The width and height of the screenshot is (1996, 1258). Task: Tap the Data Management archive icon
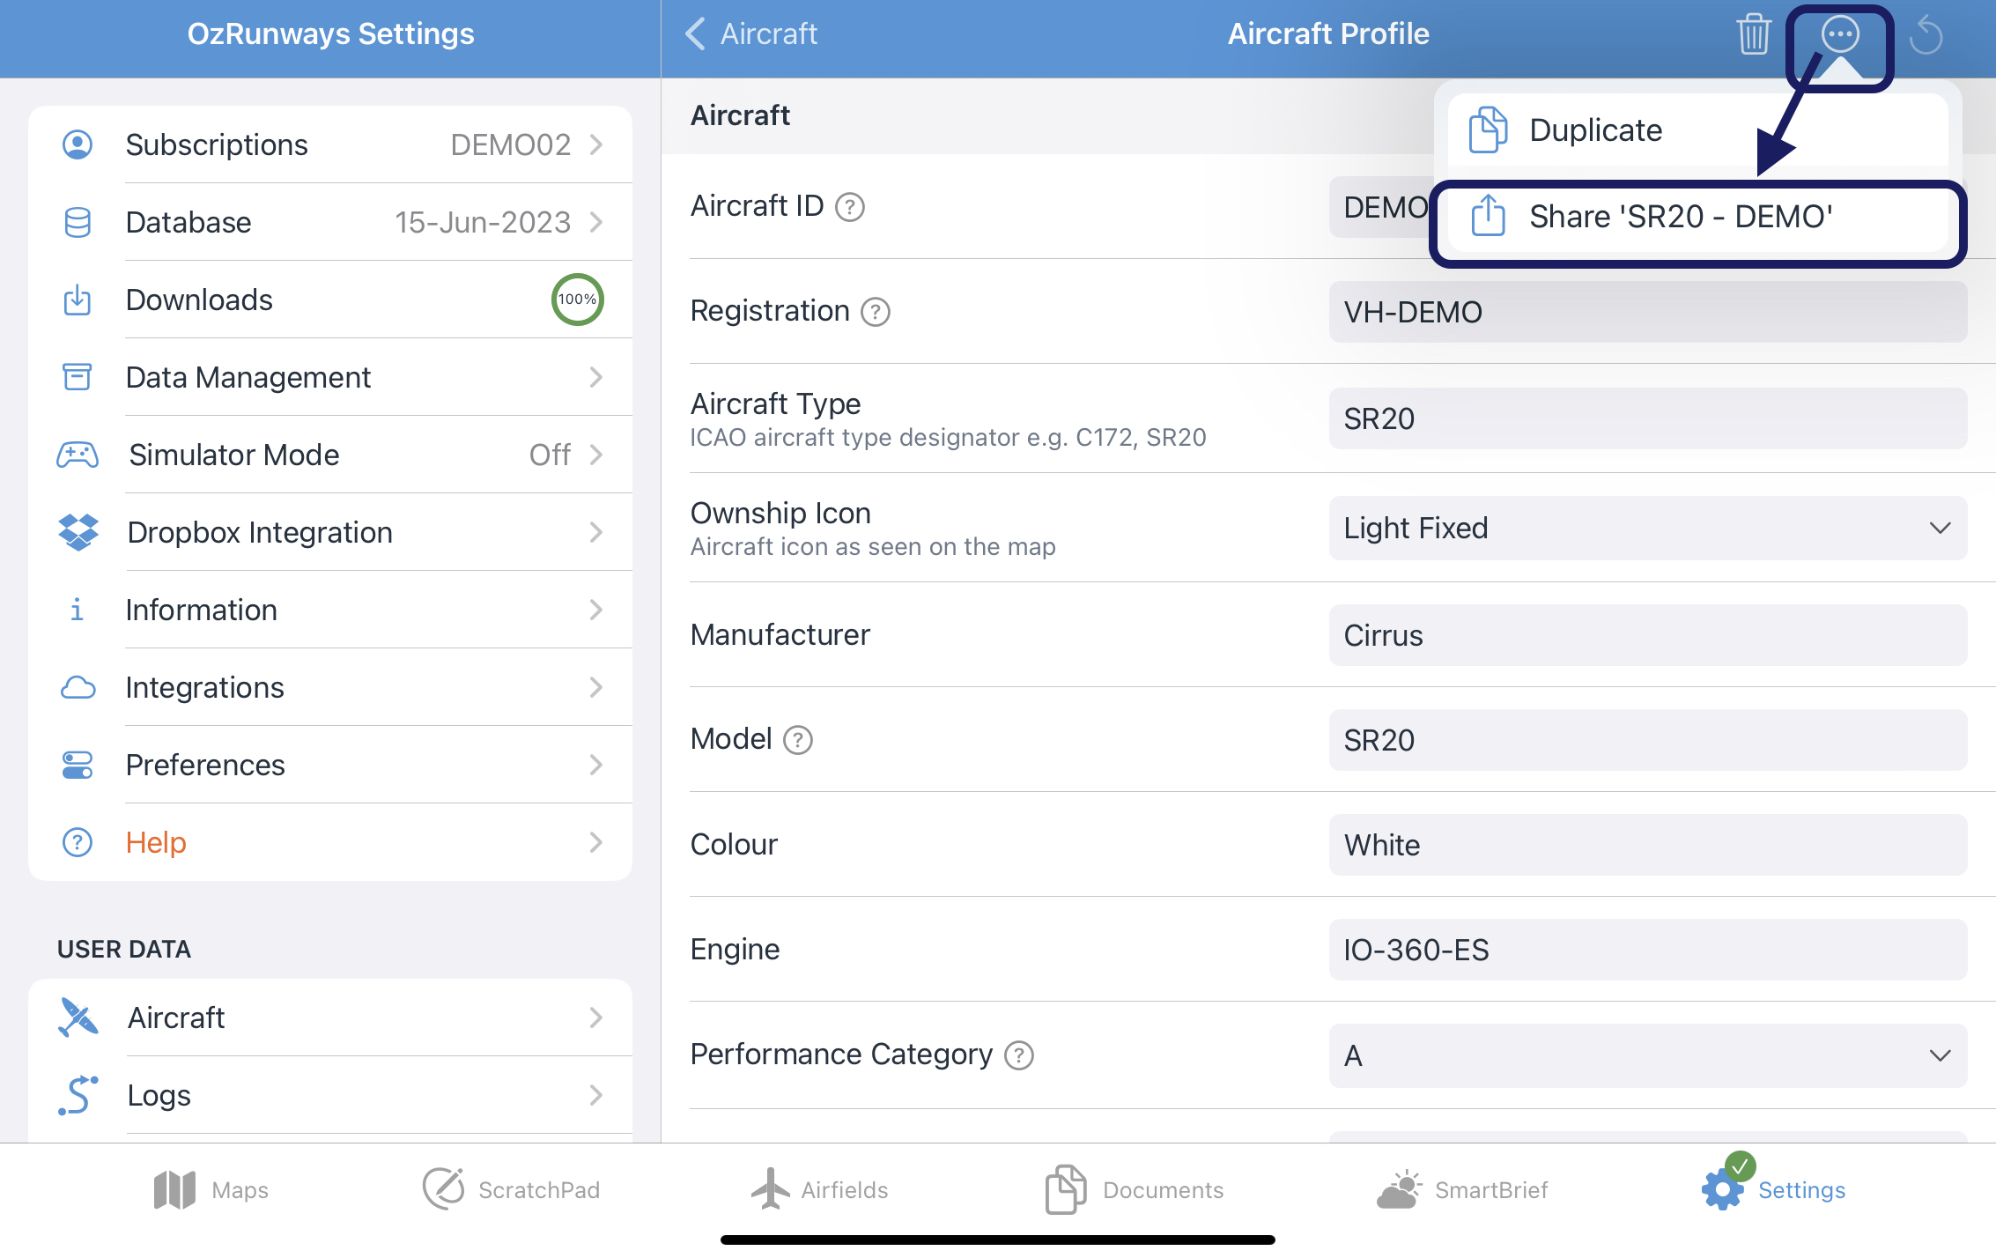coord(78,377)
